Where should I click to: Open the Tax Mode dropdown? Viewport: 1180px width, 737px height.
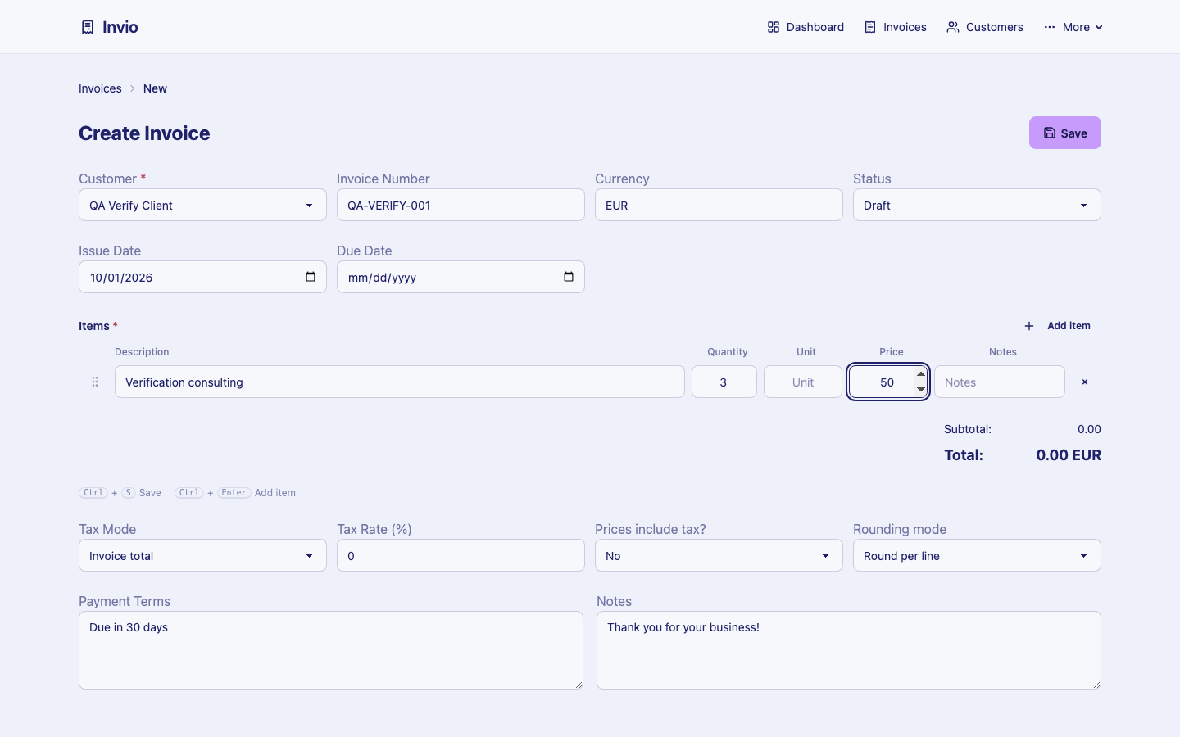(202, 555)
